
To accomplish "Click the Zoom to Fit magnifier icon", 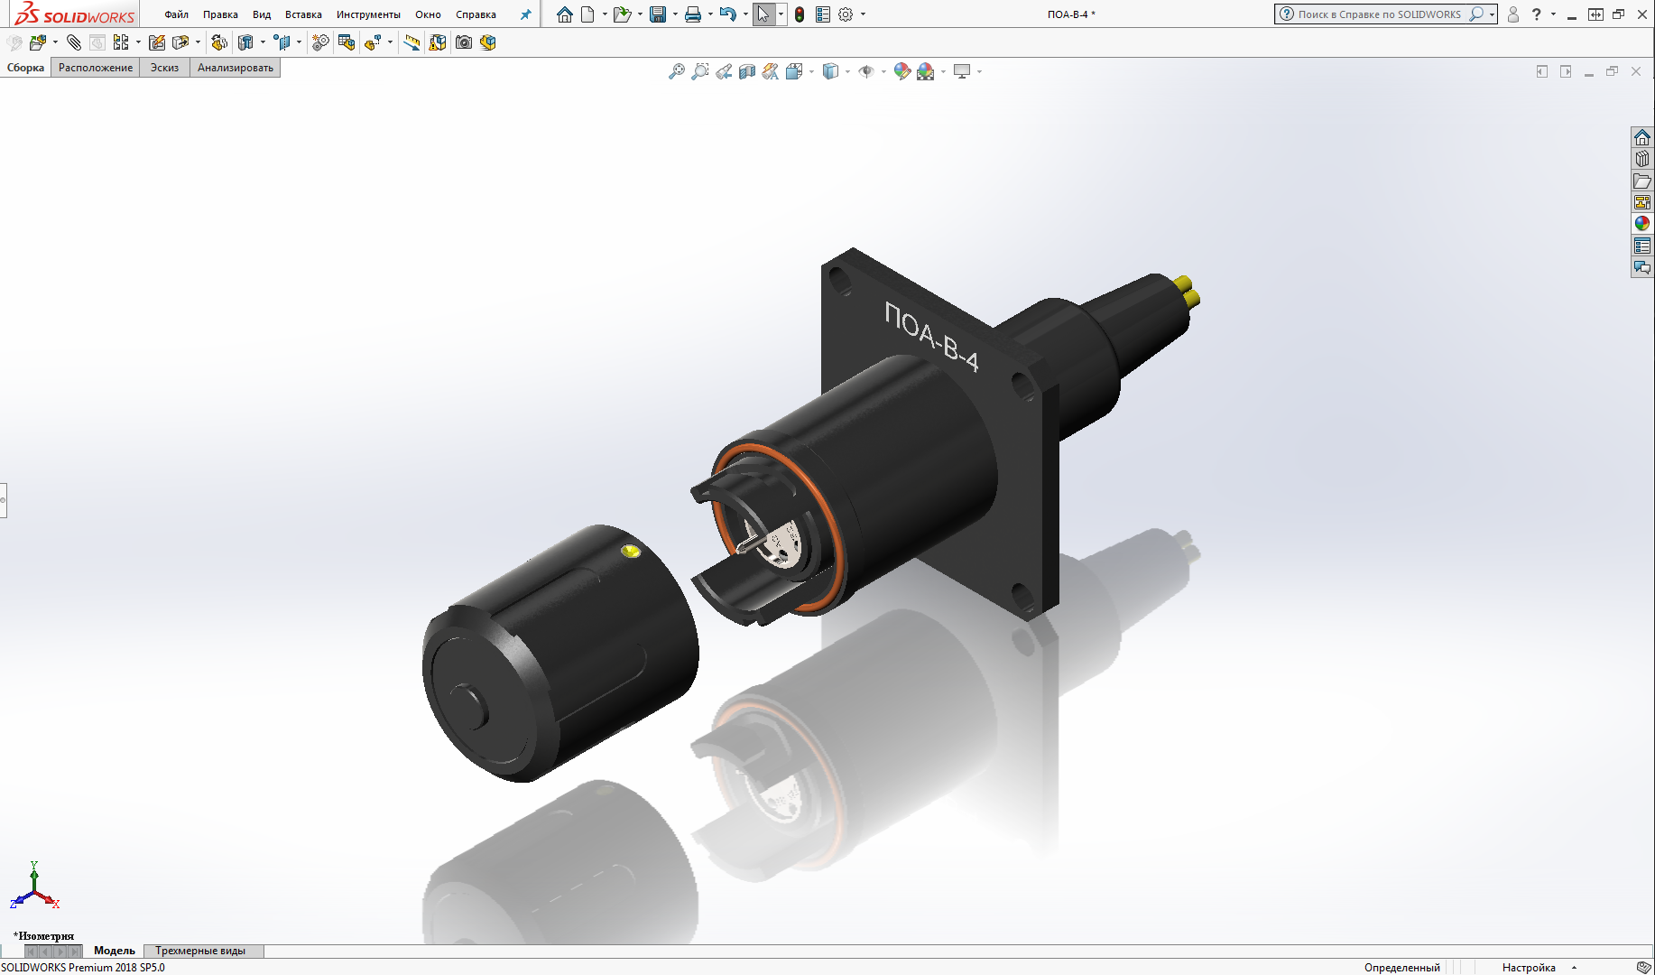I will click(676, 71).
